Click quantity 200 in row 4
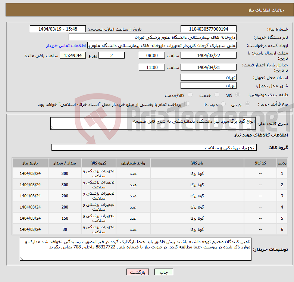294x282 pixels. pos(65,207)
